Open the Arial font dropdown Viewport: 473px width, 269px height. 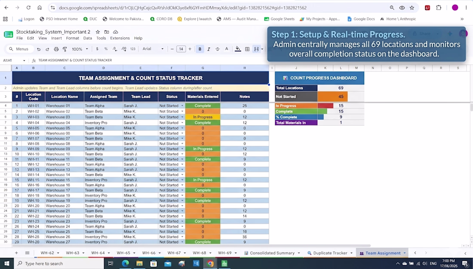(x=153, y=49)
